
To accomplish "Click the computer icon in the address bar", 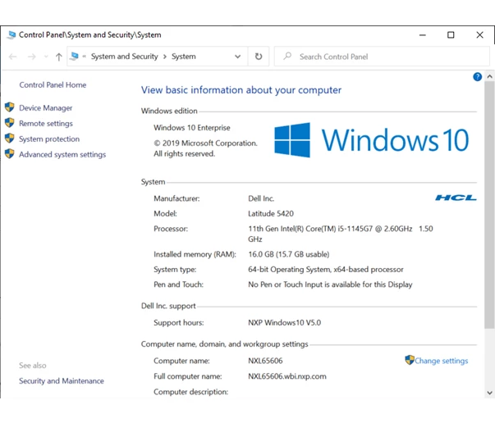I will point(74,56).
